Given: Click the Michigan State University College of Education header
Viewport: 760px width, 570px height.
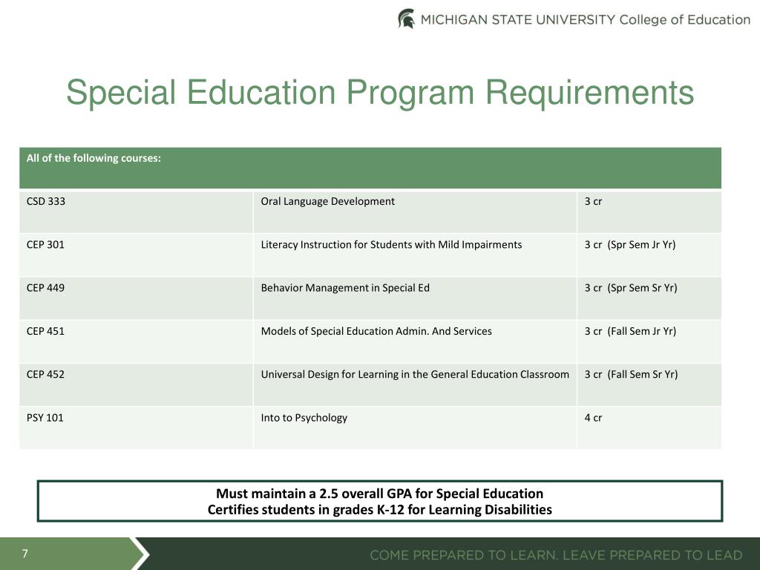Looking at the screenshot, I should (574, 19).
